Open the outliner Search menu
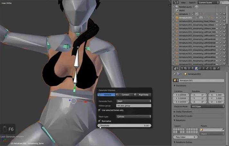The height and width of the screenshot is (146, 229). pos(192,3)
